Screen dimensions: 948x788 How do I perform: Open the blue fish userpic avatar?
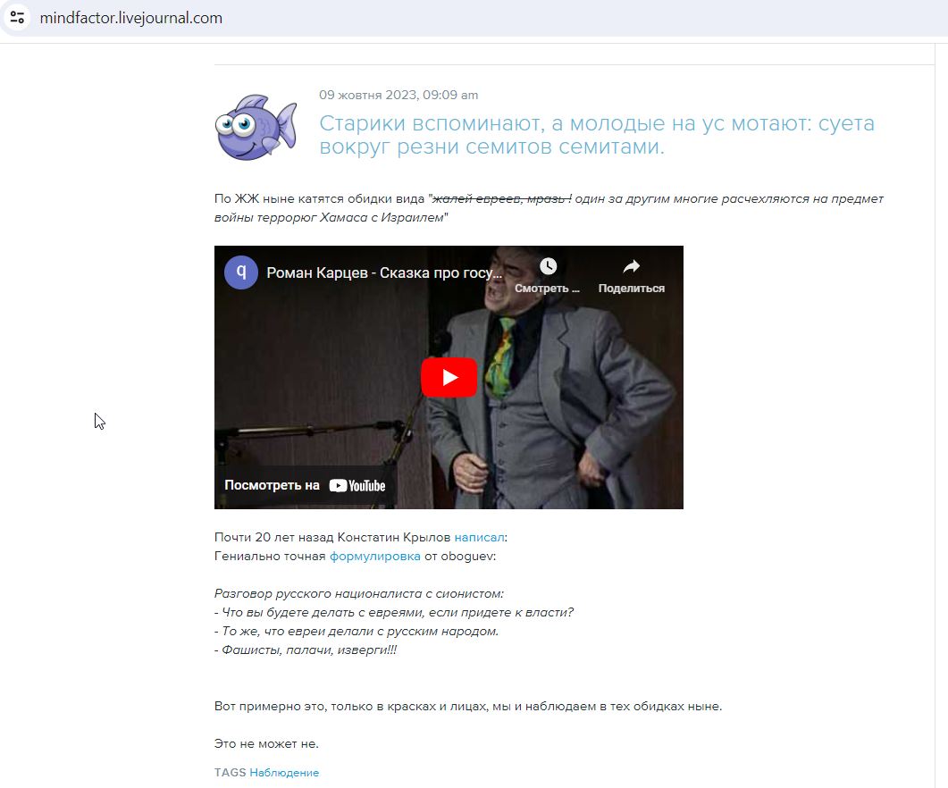pyautogui.click(x=256, y=127)
